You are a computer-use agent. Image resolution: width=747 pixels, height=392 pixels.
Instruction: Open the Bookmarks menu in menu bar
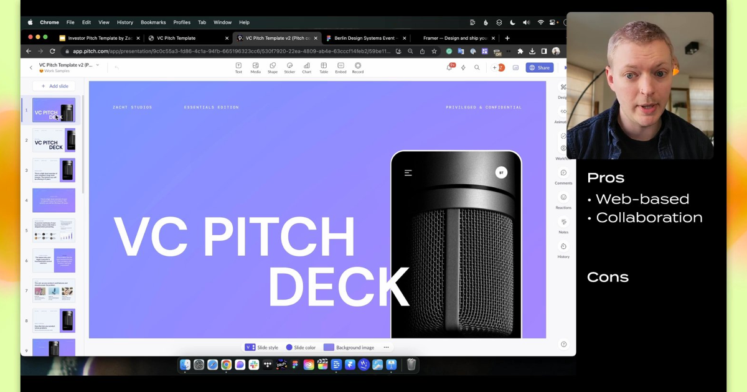[x=153, y=22]
